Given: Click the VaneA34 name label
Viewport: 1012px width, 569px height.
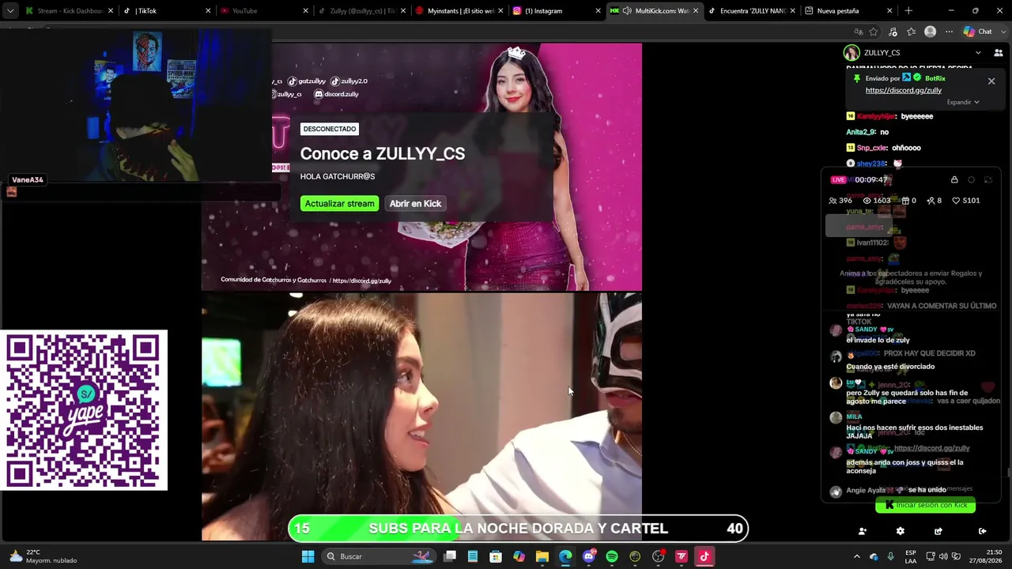Looking at the screenshot, I should coord(28,180).
